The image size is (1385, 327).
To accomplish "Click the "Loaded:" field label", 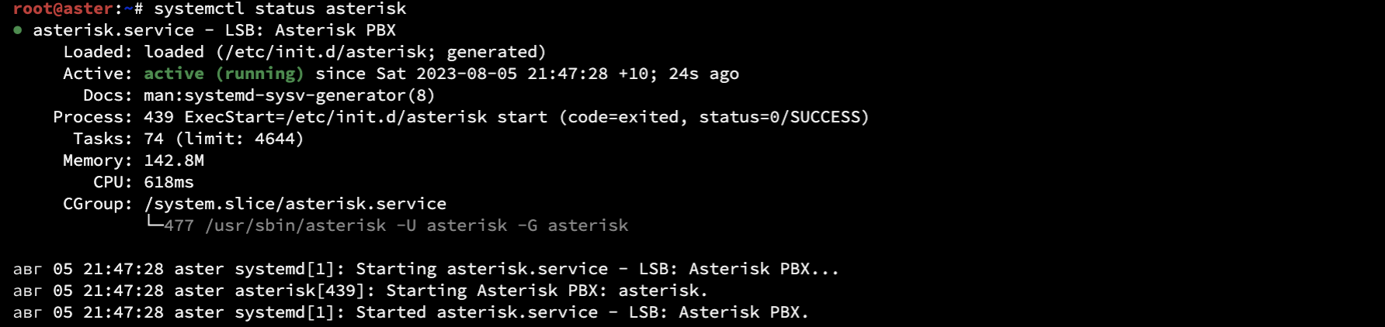I will [x=98, y=52].
